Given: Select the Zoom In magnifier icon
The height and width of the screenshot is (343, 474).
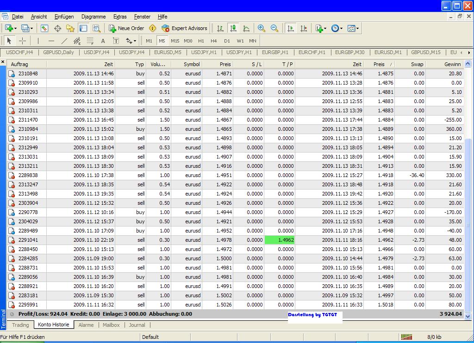Looking at the screenshot, I should pyautogui.click(x=262, y=28).
